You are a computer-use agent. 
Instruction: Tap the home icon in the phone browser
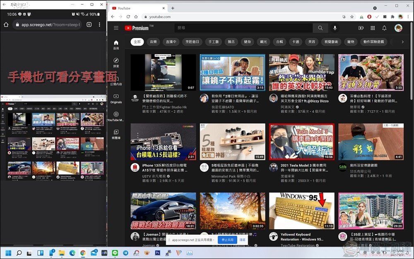click(6, 24)
